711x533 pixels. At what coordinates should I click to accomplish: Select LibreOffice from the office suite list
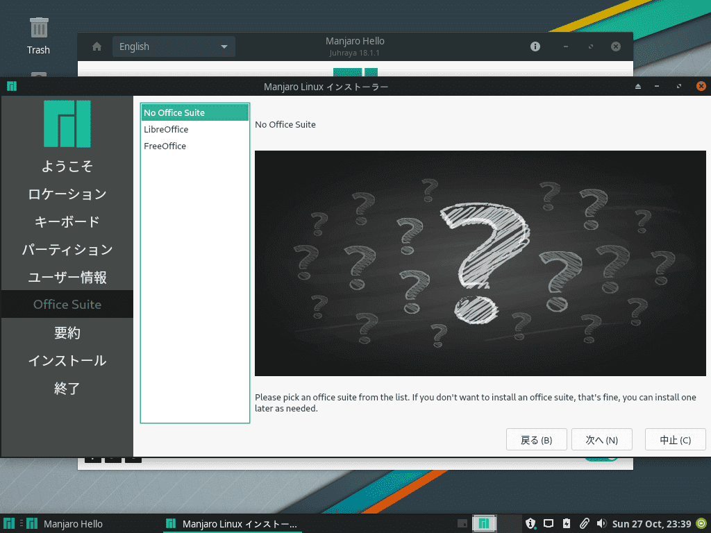click(x=166, y=129)
